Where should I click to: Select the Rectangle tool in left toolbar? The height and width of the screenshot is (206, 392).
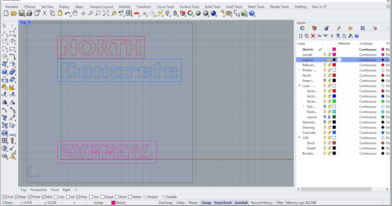12,49
